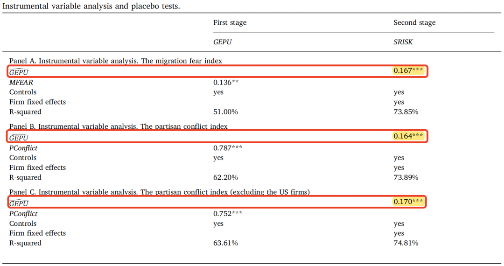Click the highlighted 0.164*** coefficient in Panel B
The width and height of the screenshot is (504, 266).
[408, 136]
